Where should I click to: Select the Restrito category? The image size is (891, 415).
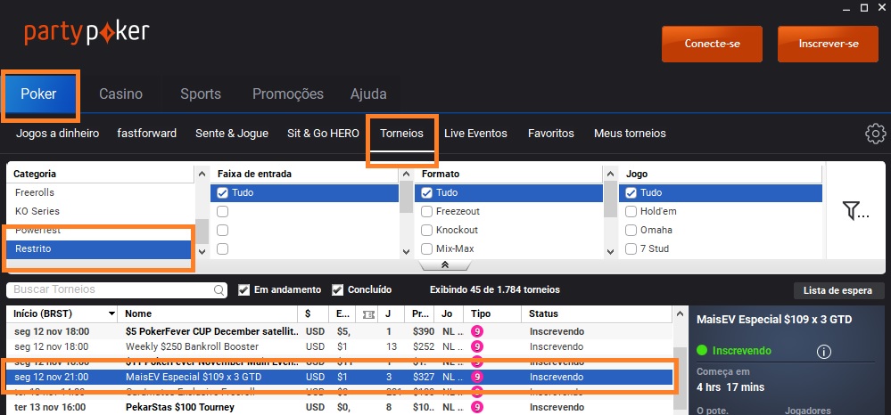[x=101, y=248]
